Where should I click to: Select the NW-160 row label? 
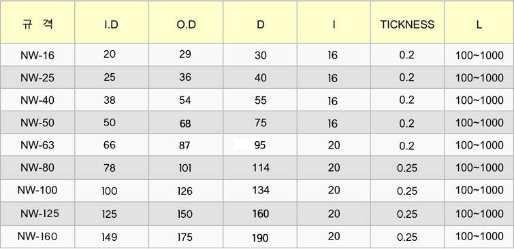[x=37, y=236]
